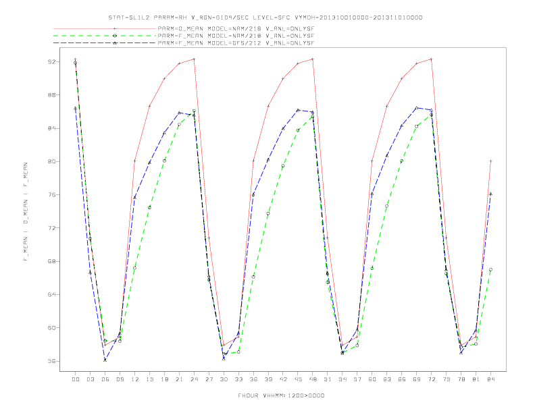Viewport: 535px width, 413px height.
Task: Click forecast hour tick label 30
Action: pos(224,379)
